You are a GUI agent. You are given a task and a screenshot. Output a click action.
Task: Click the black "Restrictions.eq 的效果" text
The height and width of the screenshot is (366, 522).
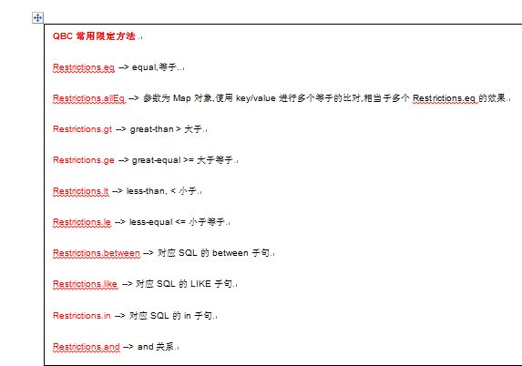point(459,98)
